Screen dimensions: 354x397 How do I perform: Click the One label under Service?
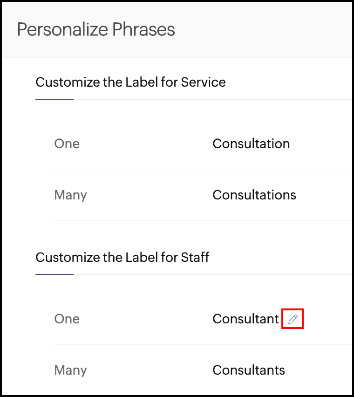tap(67, 144)
